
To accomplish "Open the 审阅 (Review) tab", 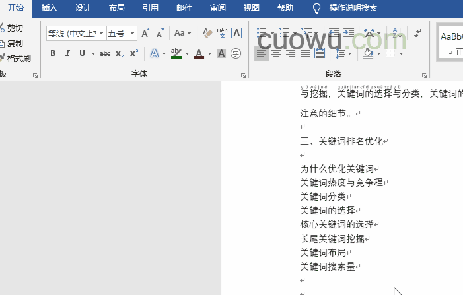I will (x=218, y=8).
